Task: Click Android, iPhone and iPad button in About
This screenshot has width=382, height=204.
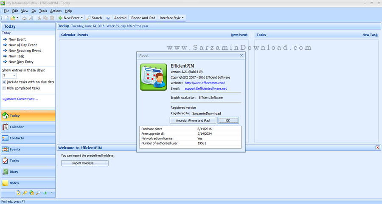Action: coord(193,121)
